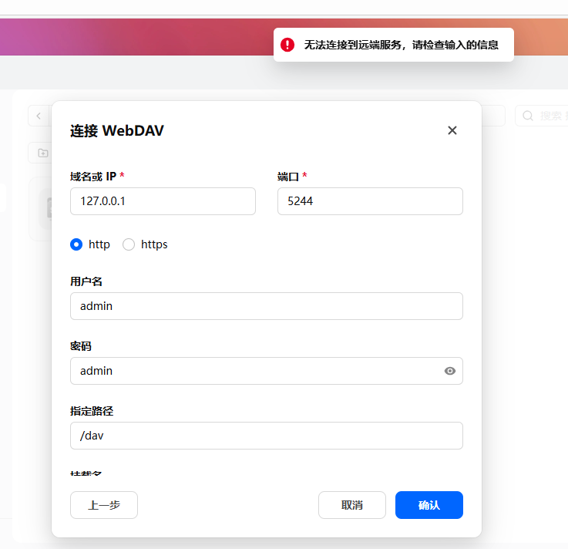
Task: Confirm the connection with 确认
Action: (x=429, y=505)
